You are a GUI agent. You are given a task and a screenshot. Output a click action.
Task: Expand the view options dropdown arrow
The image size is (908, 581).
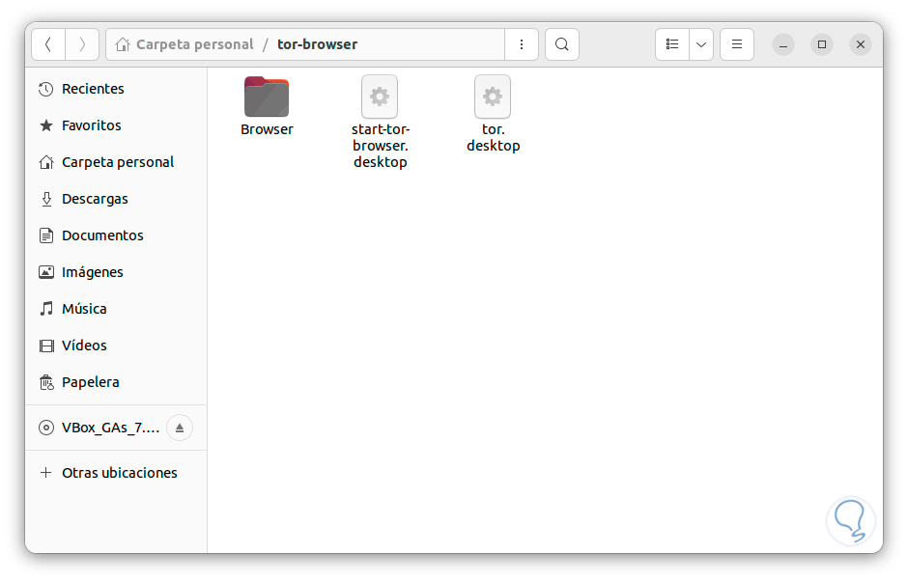(701, 44)
